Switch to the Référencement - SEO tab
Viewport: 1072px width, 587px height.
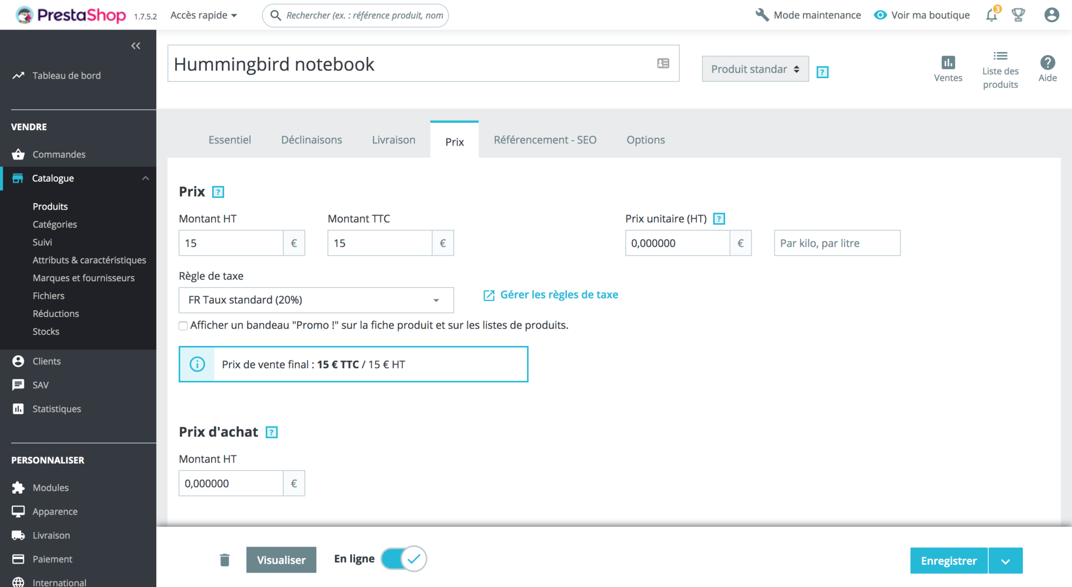pyautogui.click(x=545, y=140)
